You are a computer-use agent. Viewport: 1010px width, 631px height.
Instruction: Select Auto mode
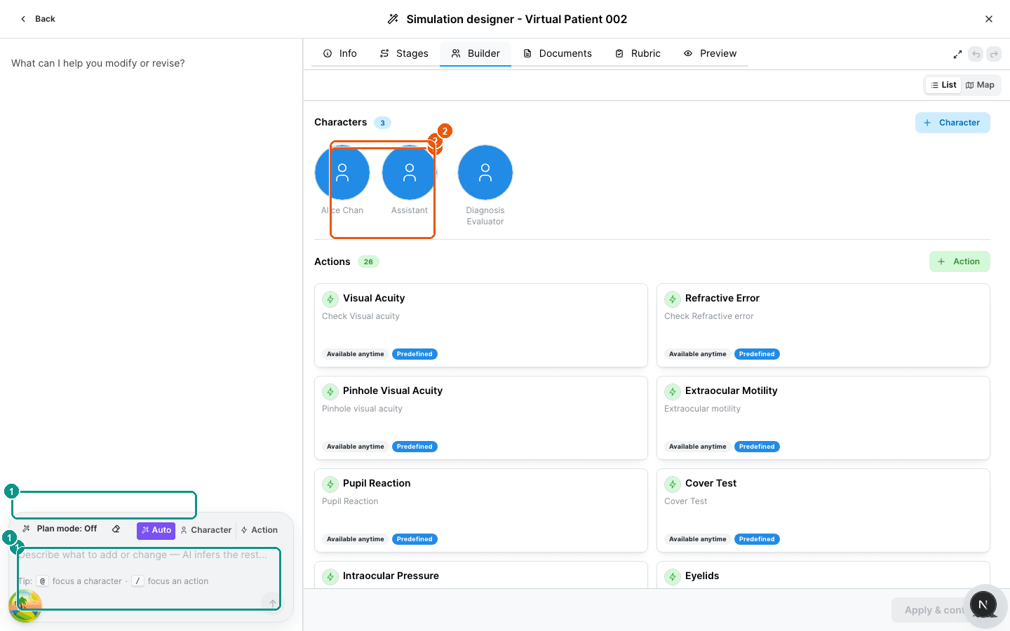(x=156, y=530)
